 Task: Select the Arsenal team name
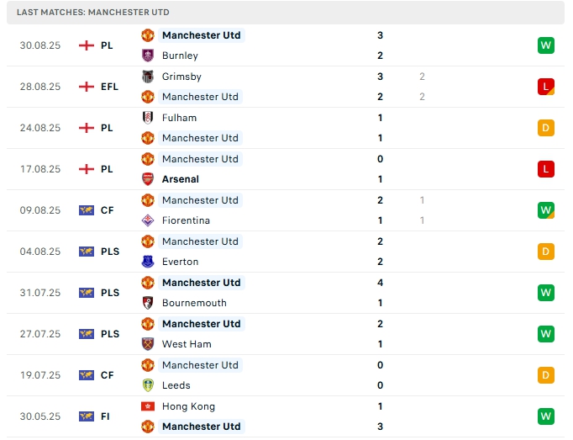(x=181, y=179)
